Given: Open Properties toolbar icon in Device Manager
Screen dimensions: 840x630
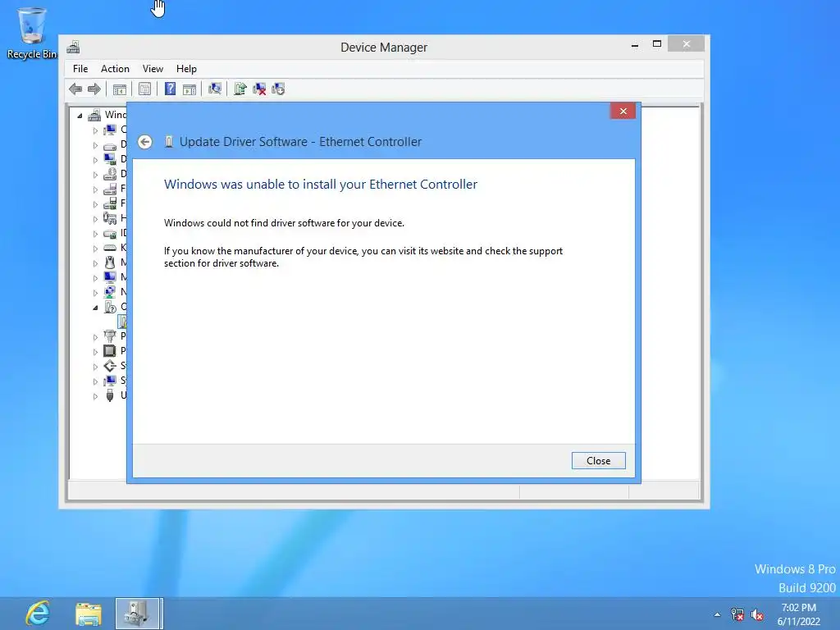Looking at the screenshot, I should coord(144,89).
